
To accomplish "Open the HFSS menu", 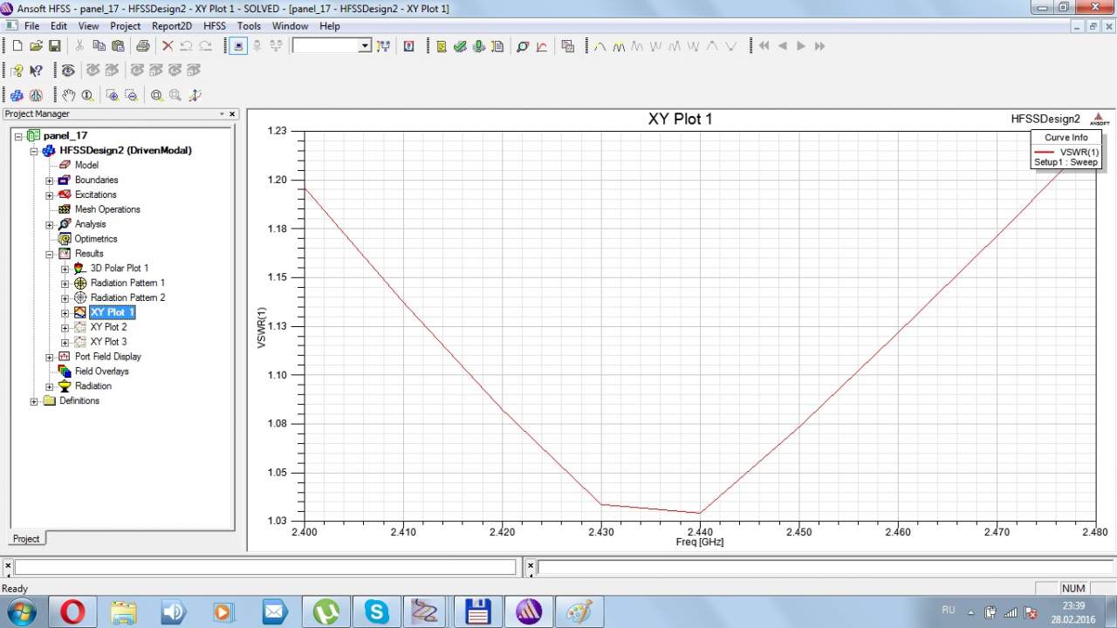I will (x=214, y=26).
